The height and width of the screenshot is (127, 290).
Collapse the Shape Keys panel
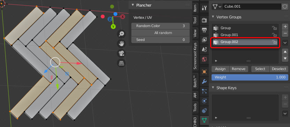[x=213, y=87]
